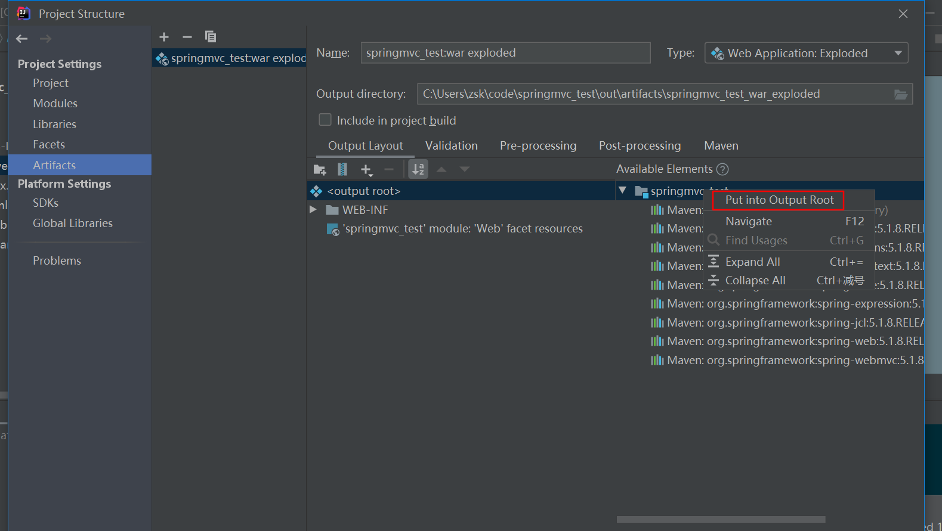Select the WEB-INF folder row
Screen dimensions: 942x531
[x=462, y=210]
